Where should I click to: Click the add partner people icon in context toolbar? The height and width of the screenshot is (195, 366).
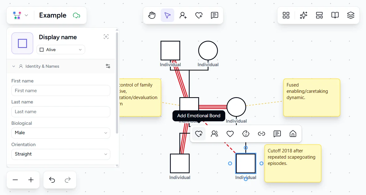(214, 134)
